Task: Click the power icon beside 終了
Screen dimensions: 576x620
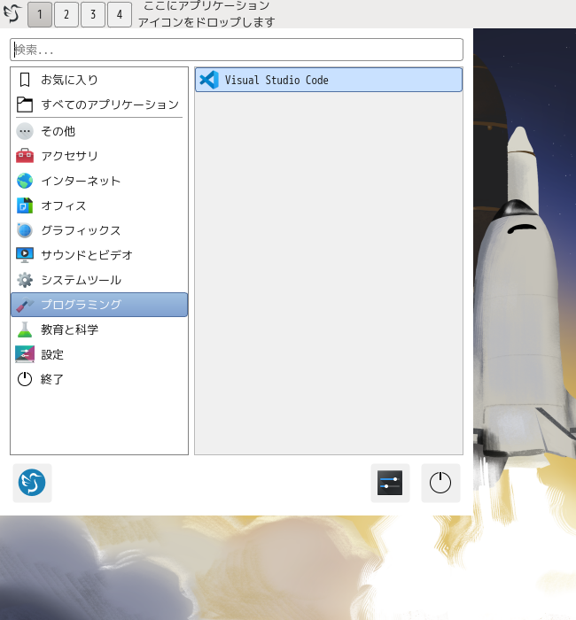Action: click(x=25, y=379)
